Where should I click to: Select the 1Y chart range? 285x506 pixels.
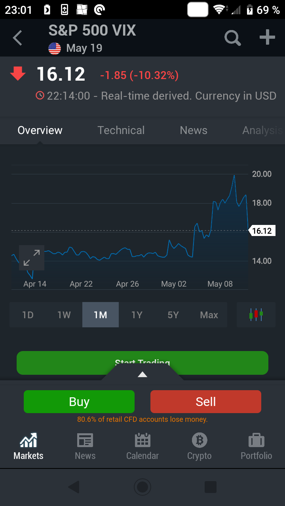137,315
